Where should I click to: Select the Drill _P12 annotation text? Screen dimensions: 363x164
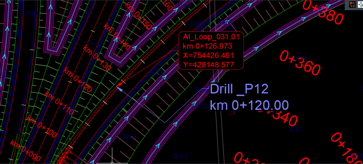[239, 89]
